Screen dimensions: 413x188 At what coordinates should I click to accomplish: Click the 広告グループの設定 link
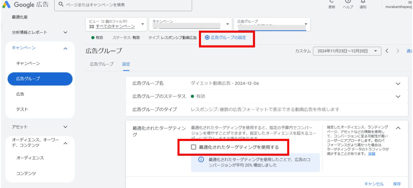click(x=229, y=37)
